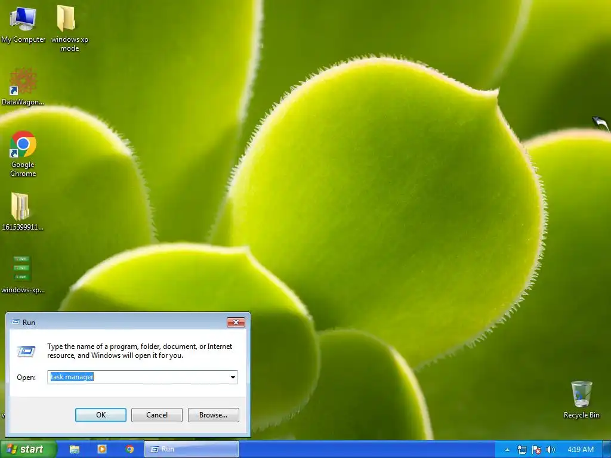Click Browse in the Run dialog

point(213,415)
